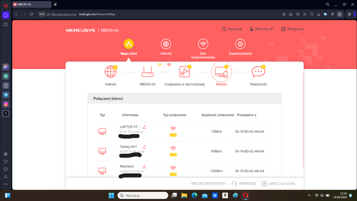Go to the Zaawansowane advanced tab
Image resolution: width=357 pixels, height=201 pixels.
(240, 48)
